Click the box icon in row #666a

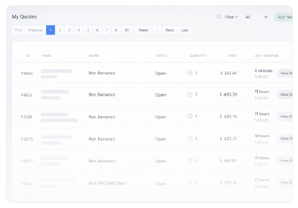190,73
